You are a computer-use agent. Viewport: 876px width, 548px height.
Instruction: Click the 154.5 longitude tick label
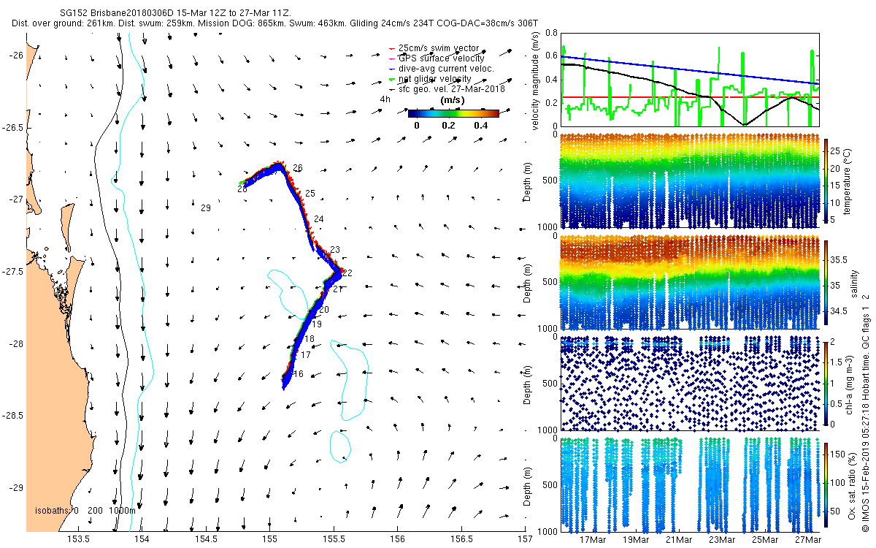206,540
